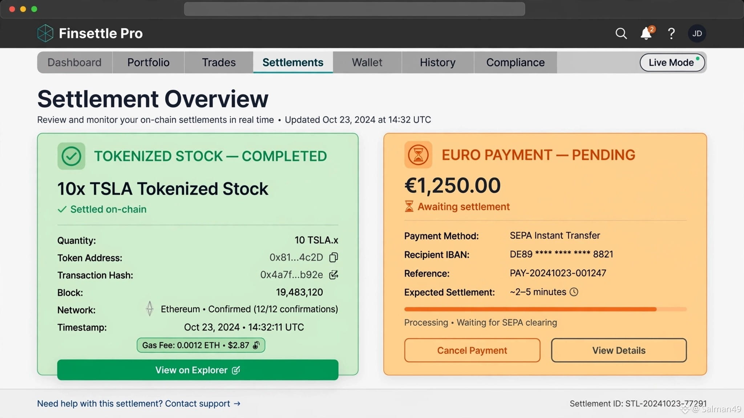Click the Finsettle Pro cube logo
744x418 pixels.
coord(45,33)
